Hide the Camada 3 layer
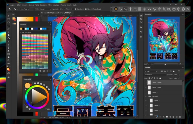 point(146,101)
